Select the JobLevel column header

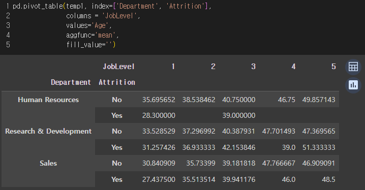tap(119, 67)
